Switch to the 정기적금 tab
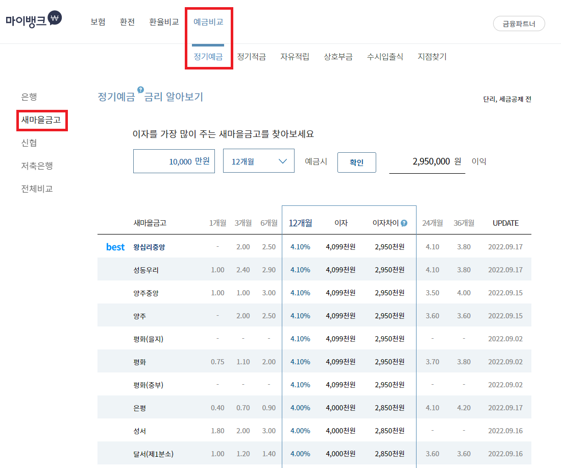 coord(252,57)
